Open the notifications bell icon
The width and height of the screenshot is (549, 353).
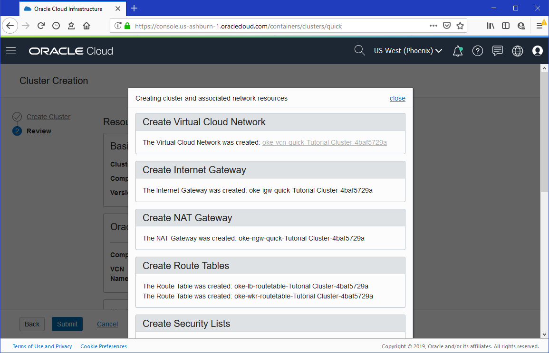(x=457, y=51)
